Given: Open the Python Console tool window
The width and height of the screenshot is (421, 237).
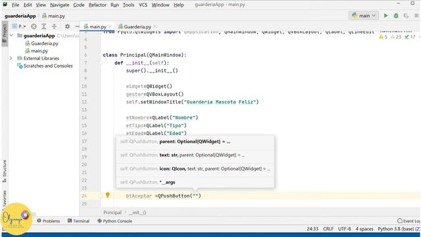Looking at the screenshot, I should click(x=114, y=221).
